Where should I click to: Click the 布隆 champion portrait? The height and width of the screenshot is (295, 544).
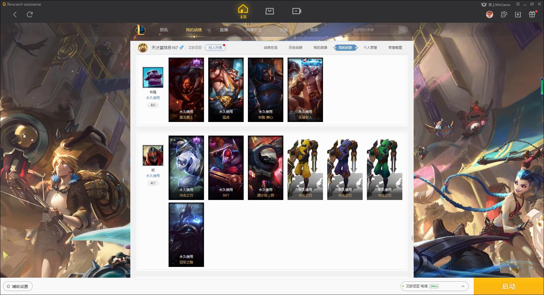[153, 77]
